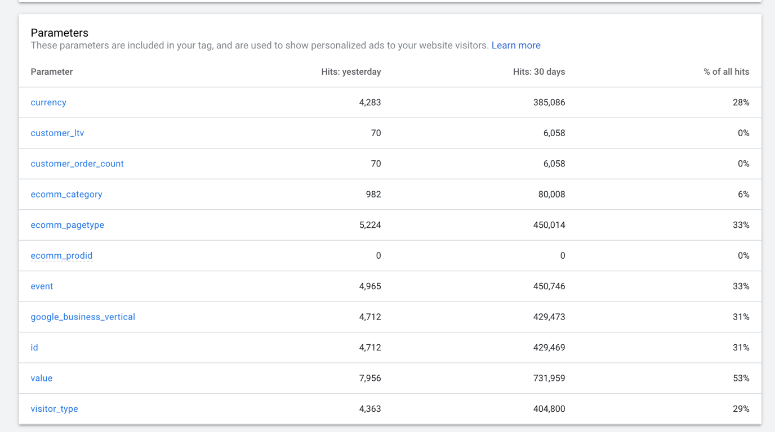Select the 5,224 yesterday hits cell
Viewport: 775px width, 432px height.
369,225
